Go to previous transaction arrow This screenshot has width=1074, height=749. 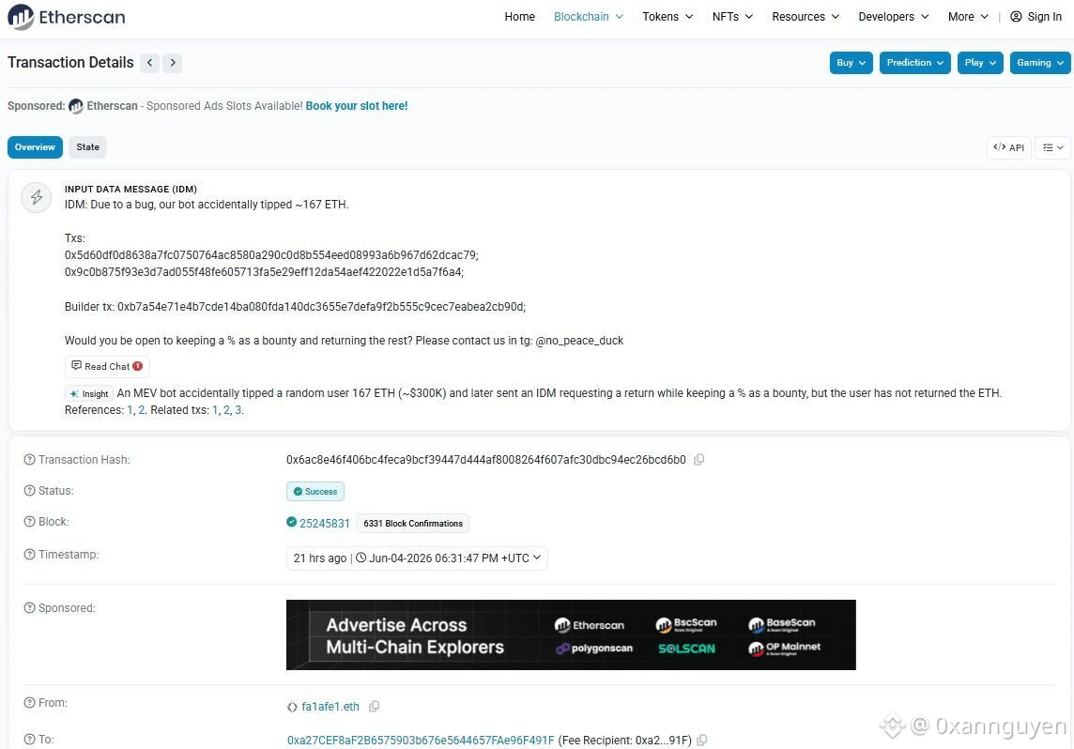coord(149,63)
